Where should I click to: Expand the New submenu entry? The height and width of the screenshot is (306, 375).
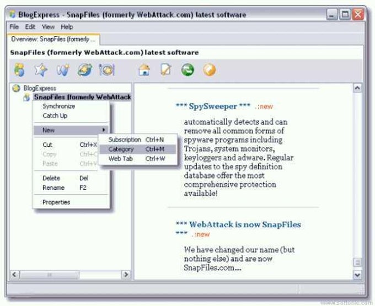click(71, 130)
